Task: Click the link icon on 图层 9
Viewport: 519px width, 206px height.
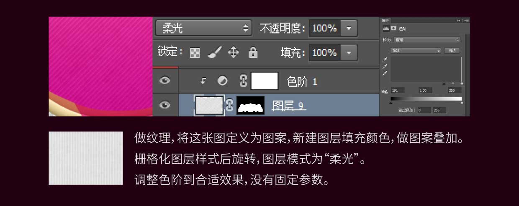Action: coord(229,105)
